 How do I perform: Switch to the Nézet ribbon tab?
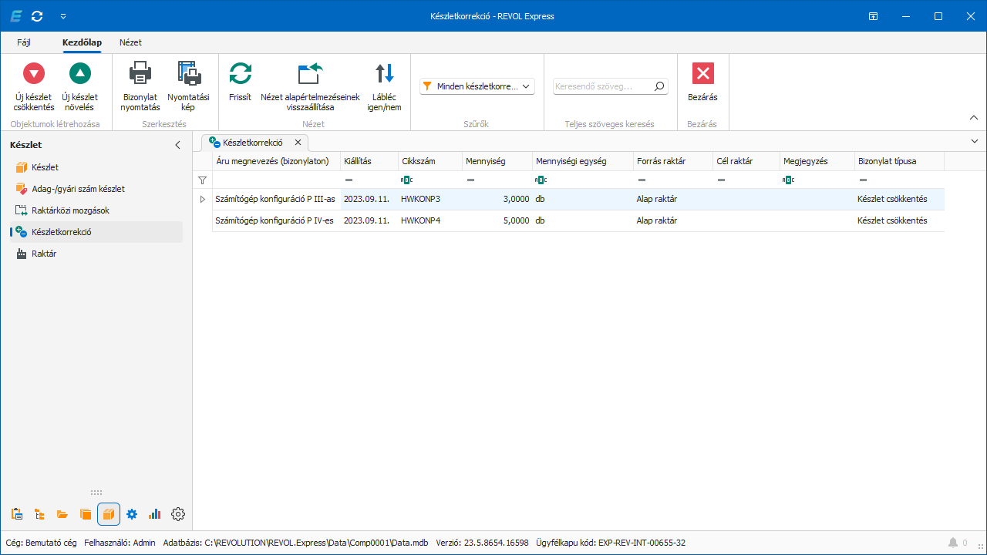[130, 42]
